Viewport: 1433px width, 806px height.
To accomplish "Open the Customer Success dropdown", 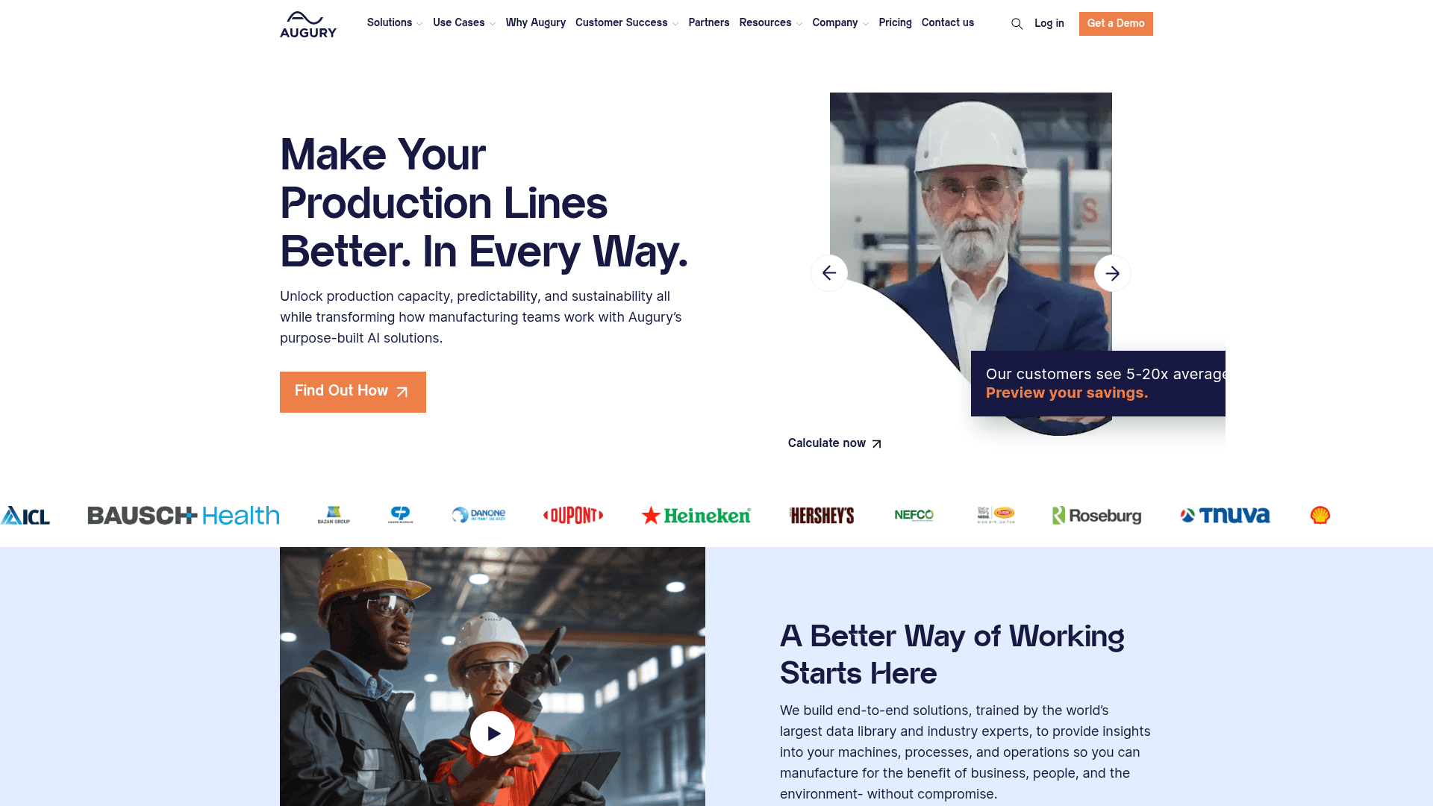I will point(627,23).
